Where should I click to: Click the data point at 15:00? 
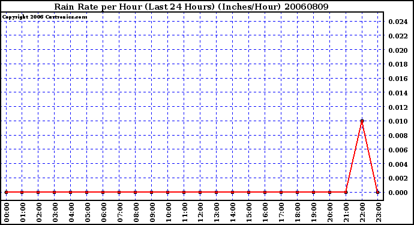(x=249, y=192)
